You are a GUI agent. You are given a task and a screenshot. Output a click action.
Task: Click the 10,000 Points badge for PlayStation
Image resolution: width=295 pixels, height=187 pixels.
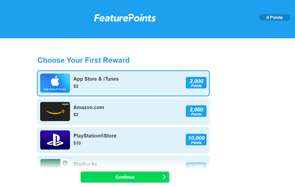(x=196, y=140)
